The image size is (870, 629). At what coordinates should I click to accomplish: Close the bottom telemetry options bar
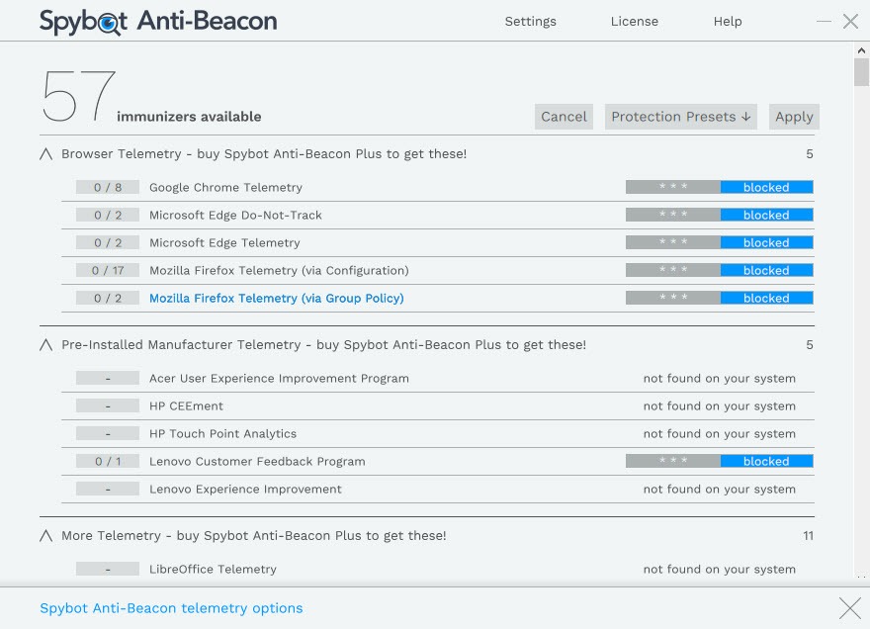click(x=850, y=608)
